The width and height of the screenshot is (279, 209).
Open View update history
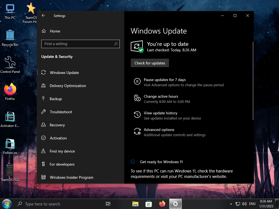tap(161, 113)
